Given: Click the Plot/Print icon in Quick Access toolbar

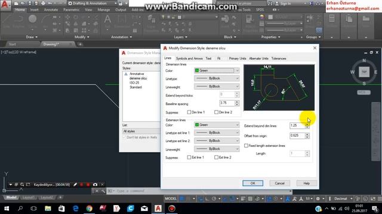Looking at the screenshot, I should (x=44, y=4).
